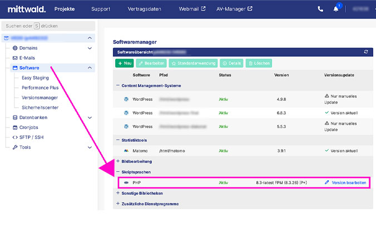Click WordPress icon in 4.9.8 row

pyautogui.click(x=126, y=99)
